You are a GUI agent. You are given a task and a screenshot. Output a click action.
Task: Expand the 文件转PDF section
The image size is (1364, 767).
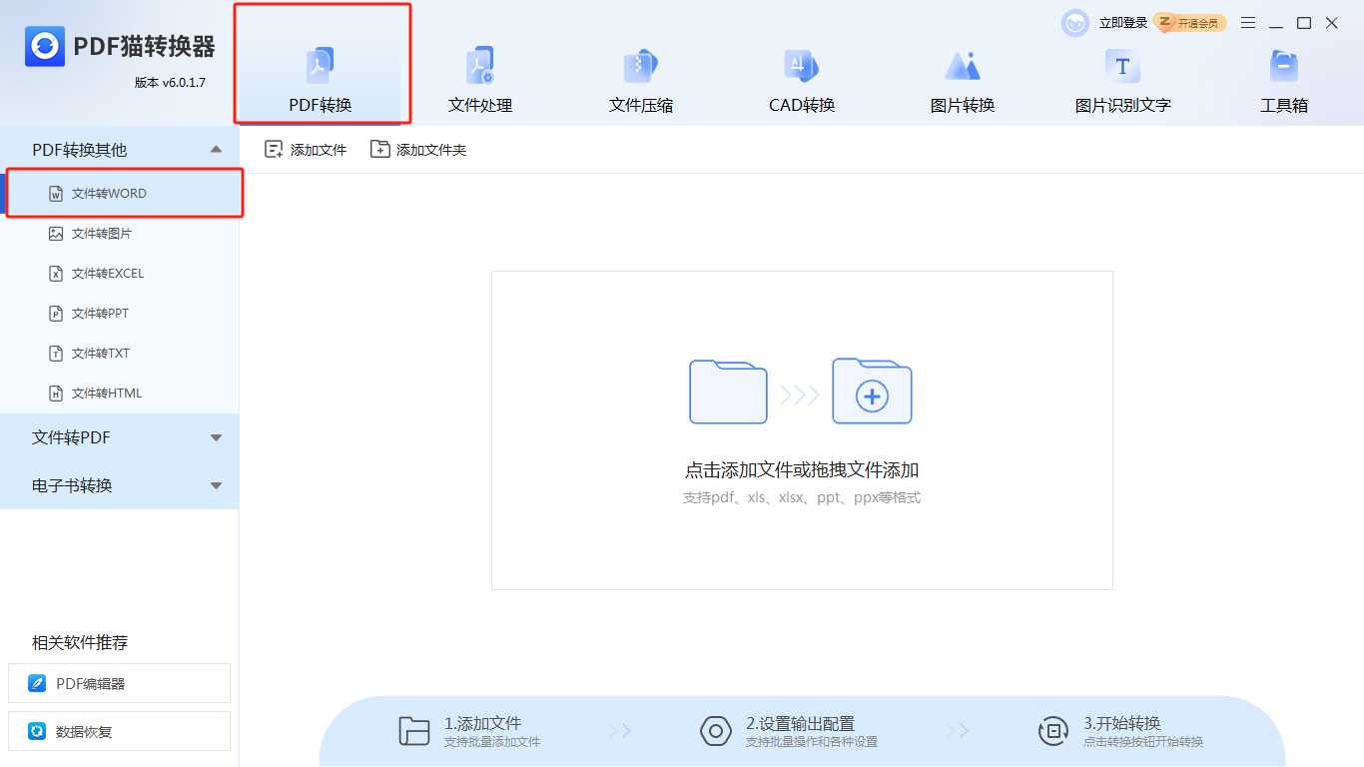[x=120, y=437]
